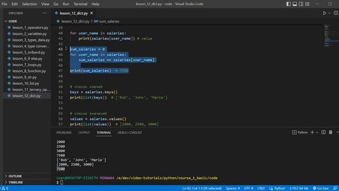Open lesson_6_if-else.py in explorer
Image resolution: width=339 pixels, height=191 pixels.
[27, 58]
